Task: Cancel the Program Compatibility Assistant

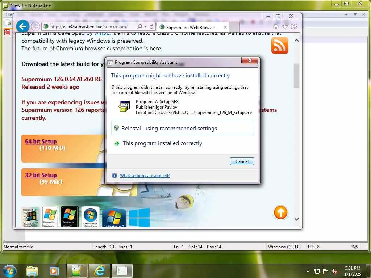Action: click(x=242, y=161)
